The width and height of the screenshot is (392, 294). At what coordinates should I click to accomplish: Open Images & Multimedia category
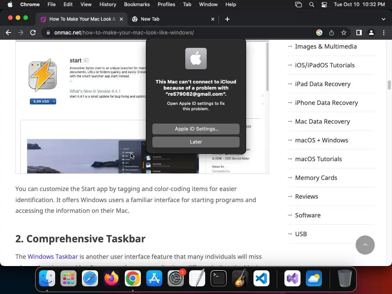326,46
